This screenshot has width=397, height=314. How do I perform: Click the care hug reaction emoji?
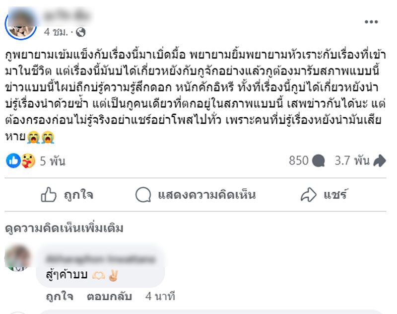[28, 160]
